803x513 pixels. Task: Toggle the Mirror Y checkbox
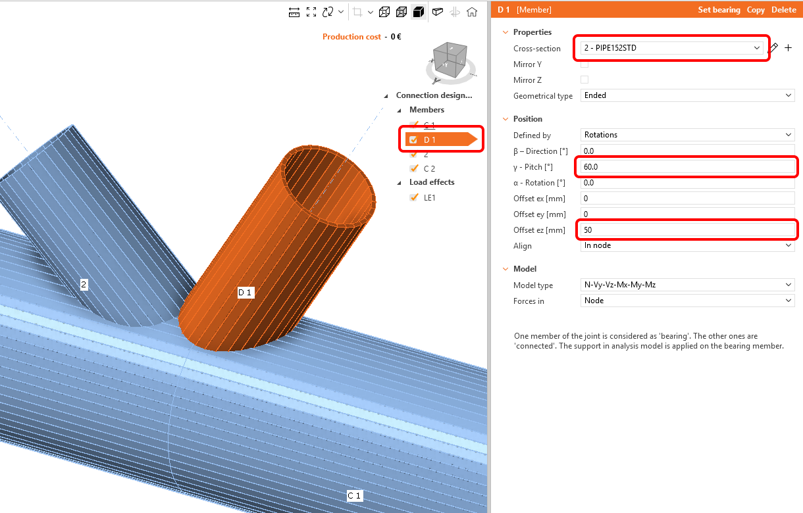tap(584, 64)
